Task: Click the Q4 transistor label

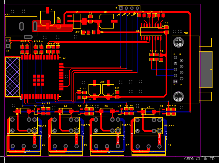Action: [x=161, y=106]
